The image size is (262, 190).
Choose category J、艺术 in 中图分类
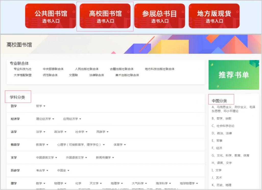[217, 178]
